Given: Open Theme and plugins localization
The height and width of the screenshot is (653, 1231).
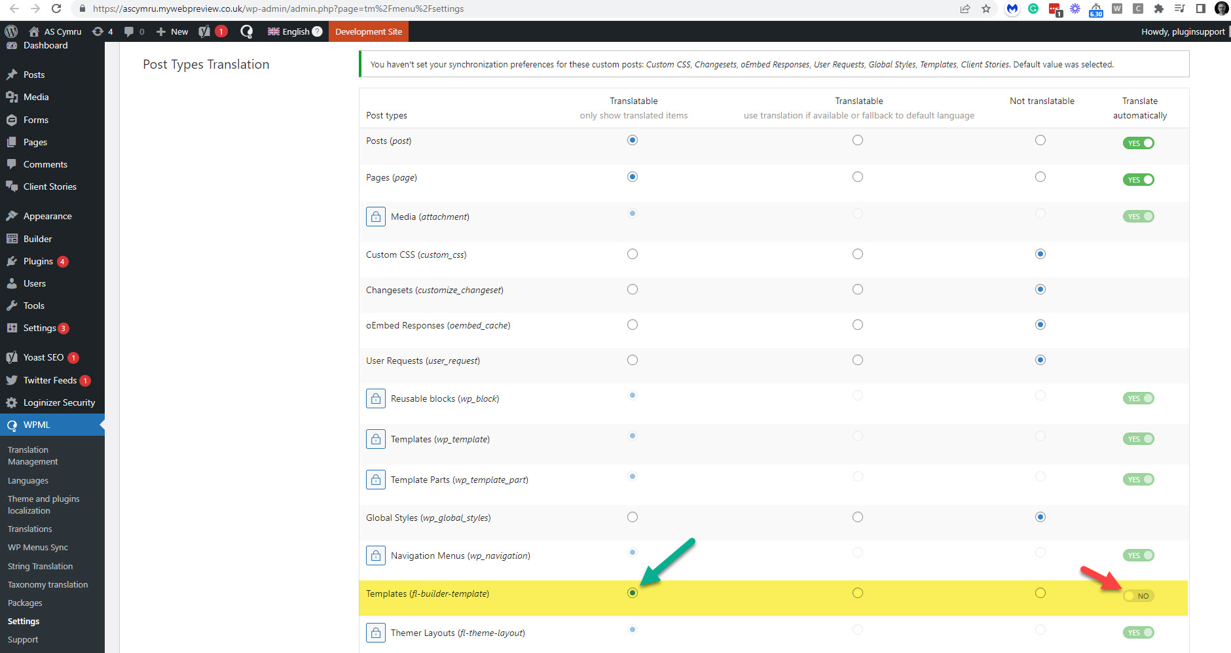Looking at the screenshot, I should 43,504.
